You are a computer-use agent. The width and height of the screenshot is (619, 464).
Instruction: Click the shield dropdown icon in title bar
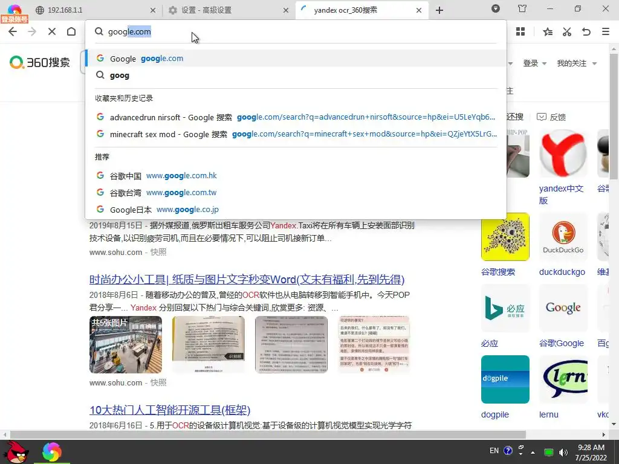pos(496,8)
